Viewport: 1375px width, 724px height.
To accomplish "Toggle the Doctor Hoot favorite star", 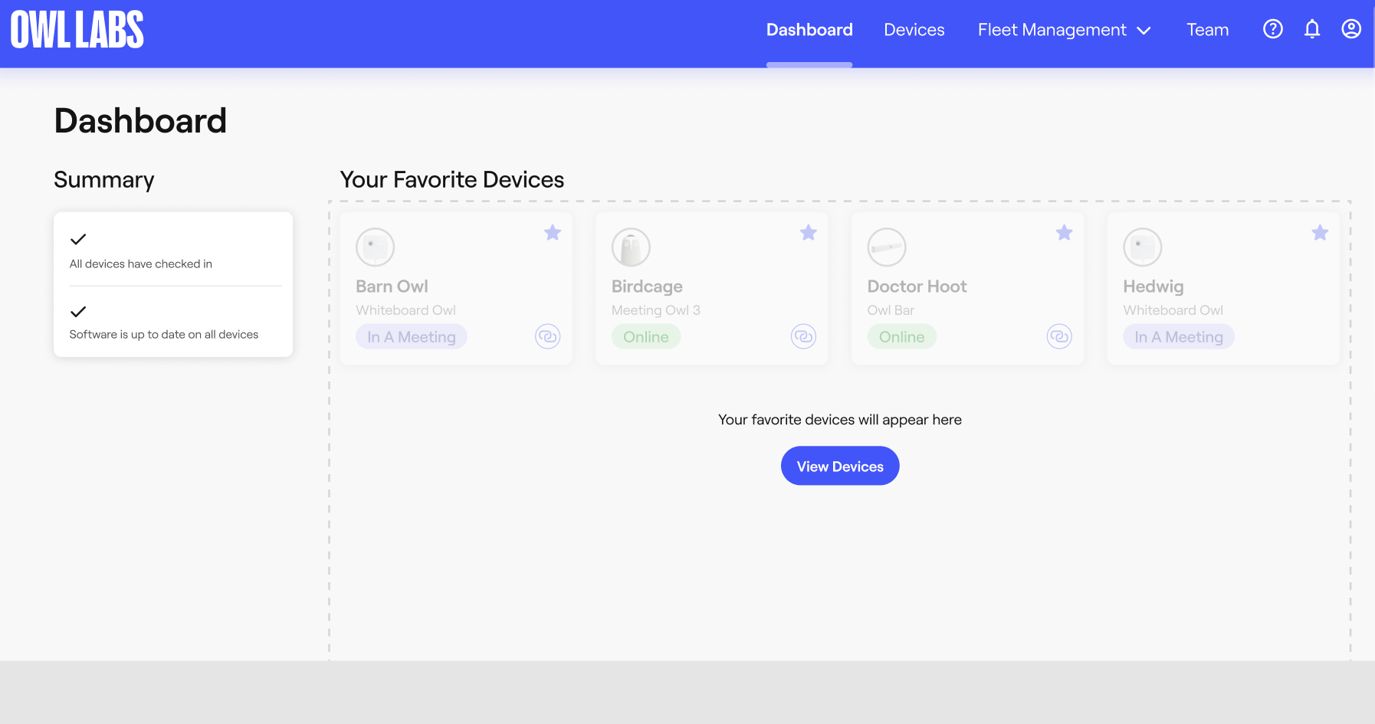I will [1064, 233].
